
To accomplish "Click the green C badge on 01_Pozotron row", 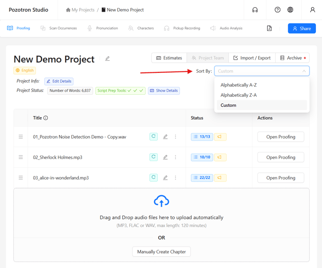I will [x=154, y=136].
